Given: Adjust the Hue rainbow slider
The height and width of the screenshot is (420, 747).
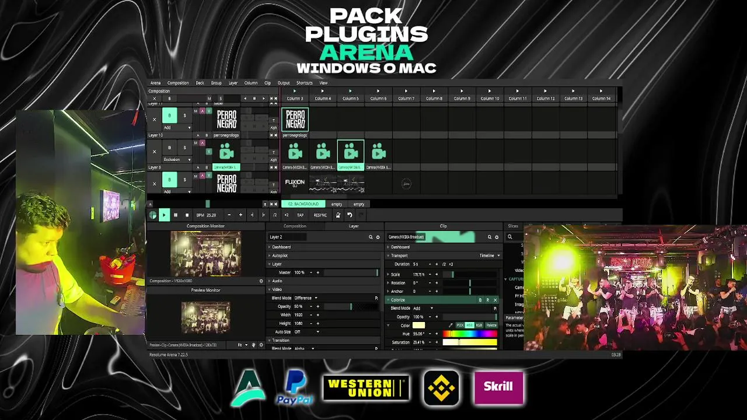Looking at the screenshot, I should point(469,334).
